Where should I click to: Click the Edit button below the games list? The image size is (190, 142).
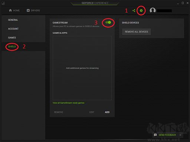tap(92, 112)
